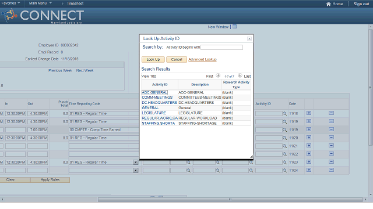The image size is (373, 209).
Task: Click the View 100 link
Action: click(149, 76)
